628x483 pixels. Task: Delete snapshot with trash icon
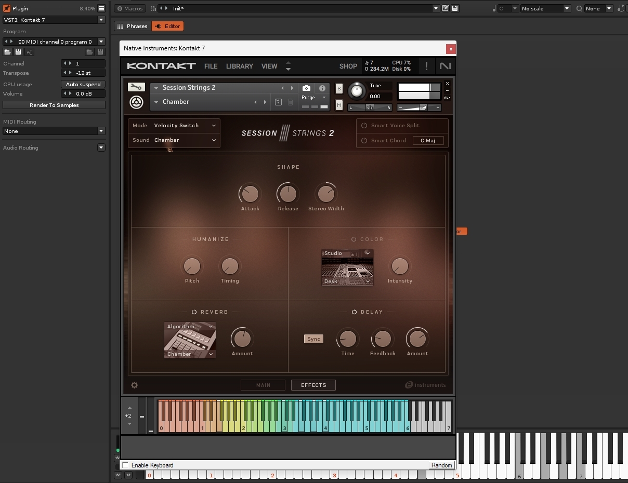click(290, 102)
